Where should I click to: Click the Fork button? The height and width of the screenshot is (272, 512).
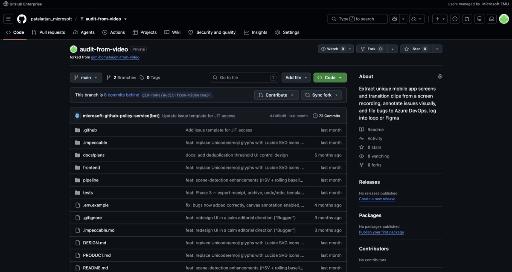(372, 49)
